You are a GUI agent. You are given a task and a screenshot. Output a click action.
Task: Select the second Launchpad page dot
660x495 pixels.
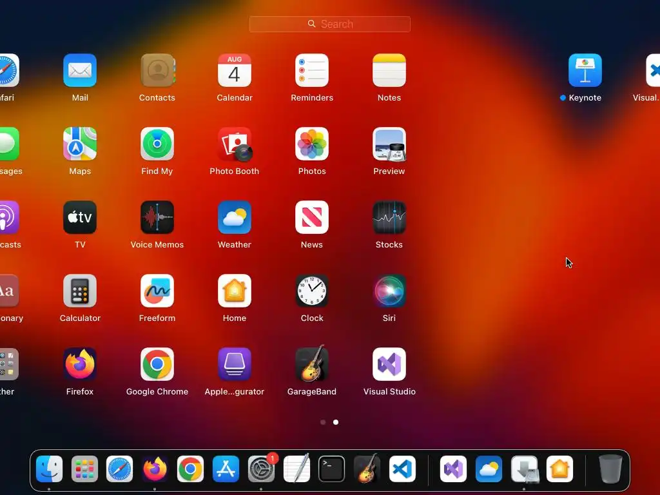(x=336, y=422)
